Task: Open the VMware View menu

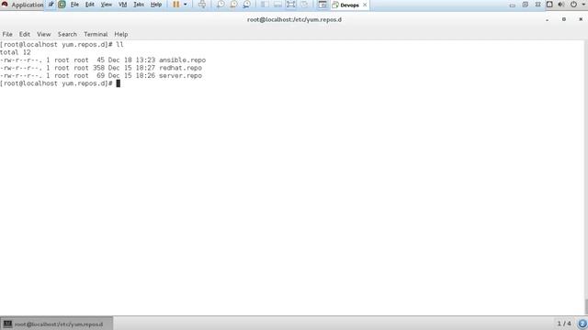Action: click(x=107, y=5)
